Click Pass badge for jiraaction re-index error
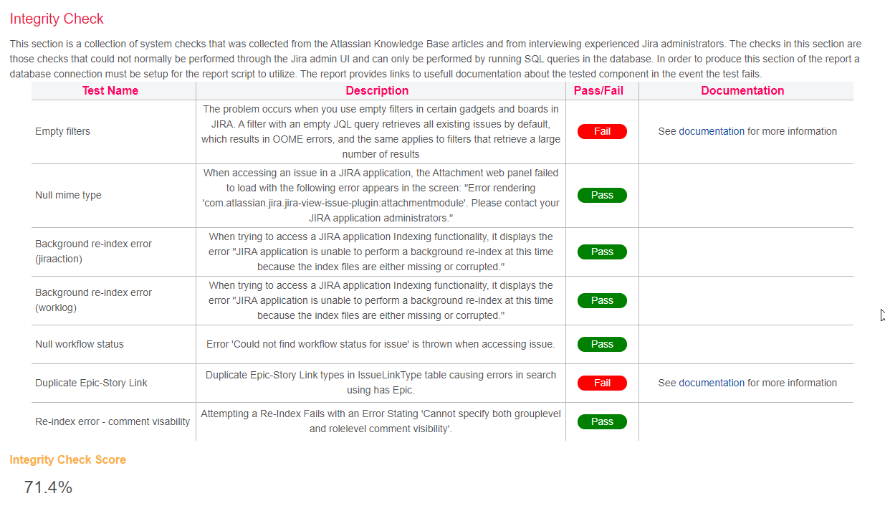The image size is (885, 511). coord(602,252)
